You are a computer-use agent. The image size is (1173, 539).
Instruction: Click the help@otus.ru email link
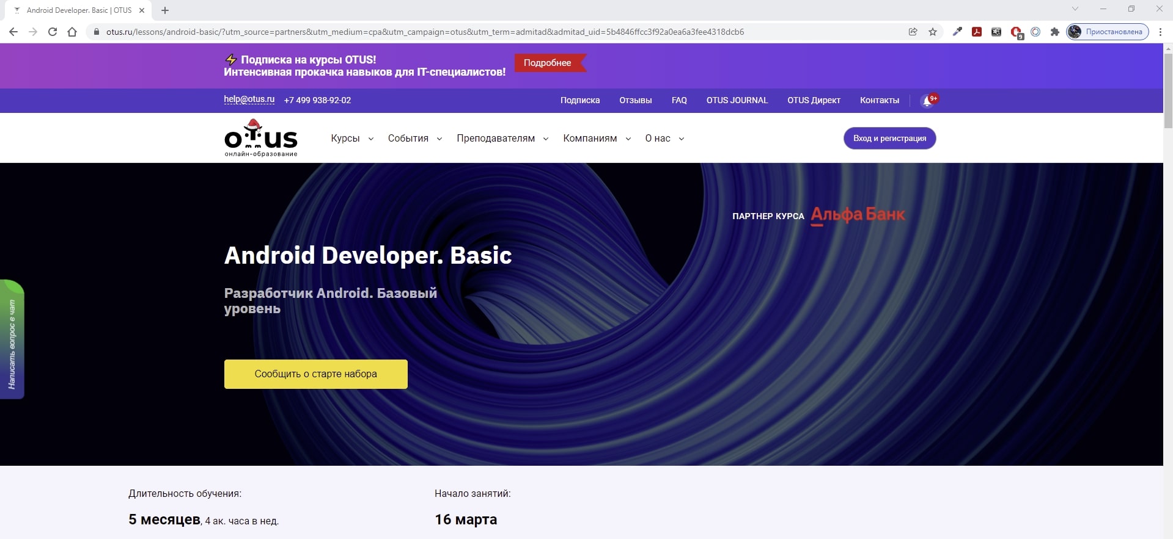click(x=249, y=99)
